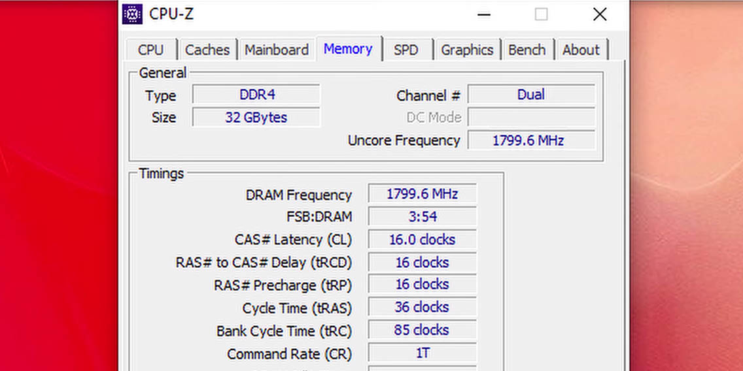Screen dimensions: 743x371
Task: Click the 'General' group heading
Action: pyautogui.click(x=162, y=73)
